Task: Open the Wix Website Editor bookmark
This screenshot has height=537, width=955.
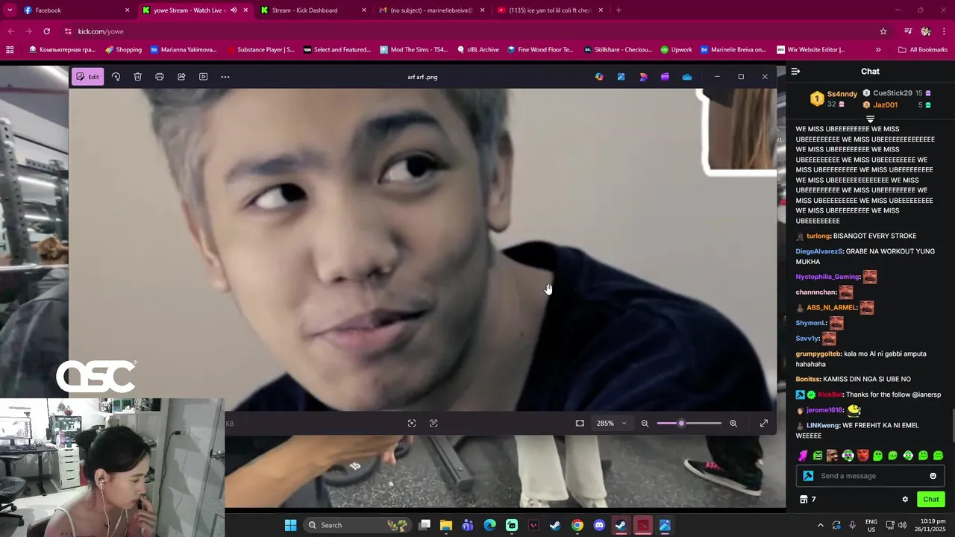Action: 811,50
